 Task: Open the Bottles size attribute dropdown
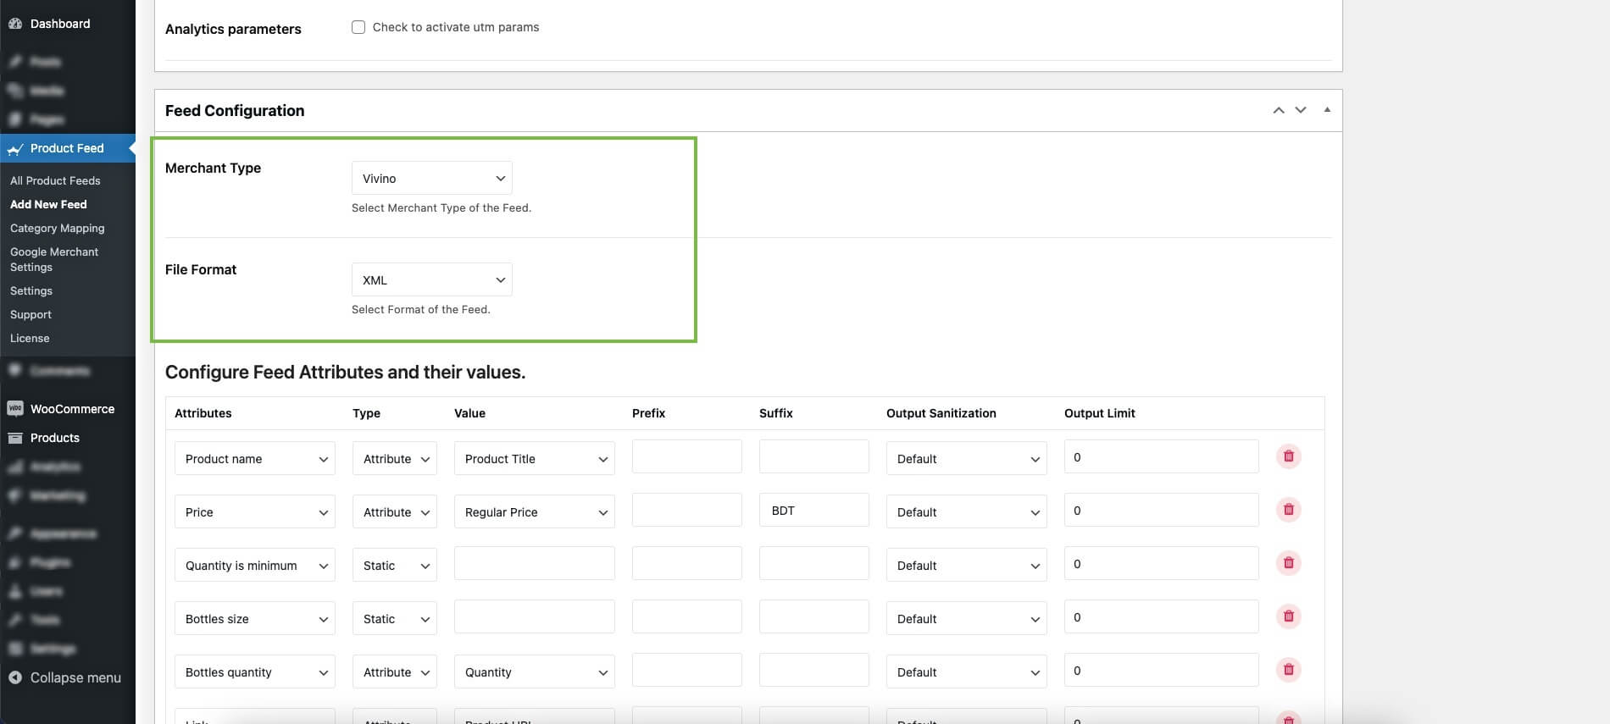click(x=255, y=618)
